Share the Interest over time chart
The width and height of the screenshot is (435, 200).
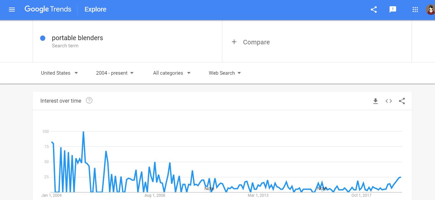(x=402, y=101)
